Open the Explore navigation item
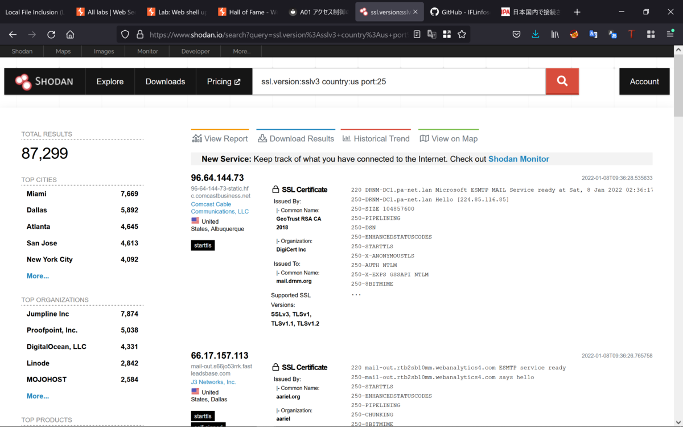 pos(110,81)
